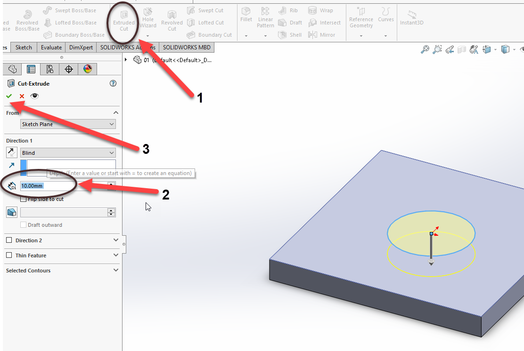Activate the Fillet tool
Image resolution: width=524 pixels, height=351 pixels.
coord(246,16)
